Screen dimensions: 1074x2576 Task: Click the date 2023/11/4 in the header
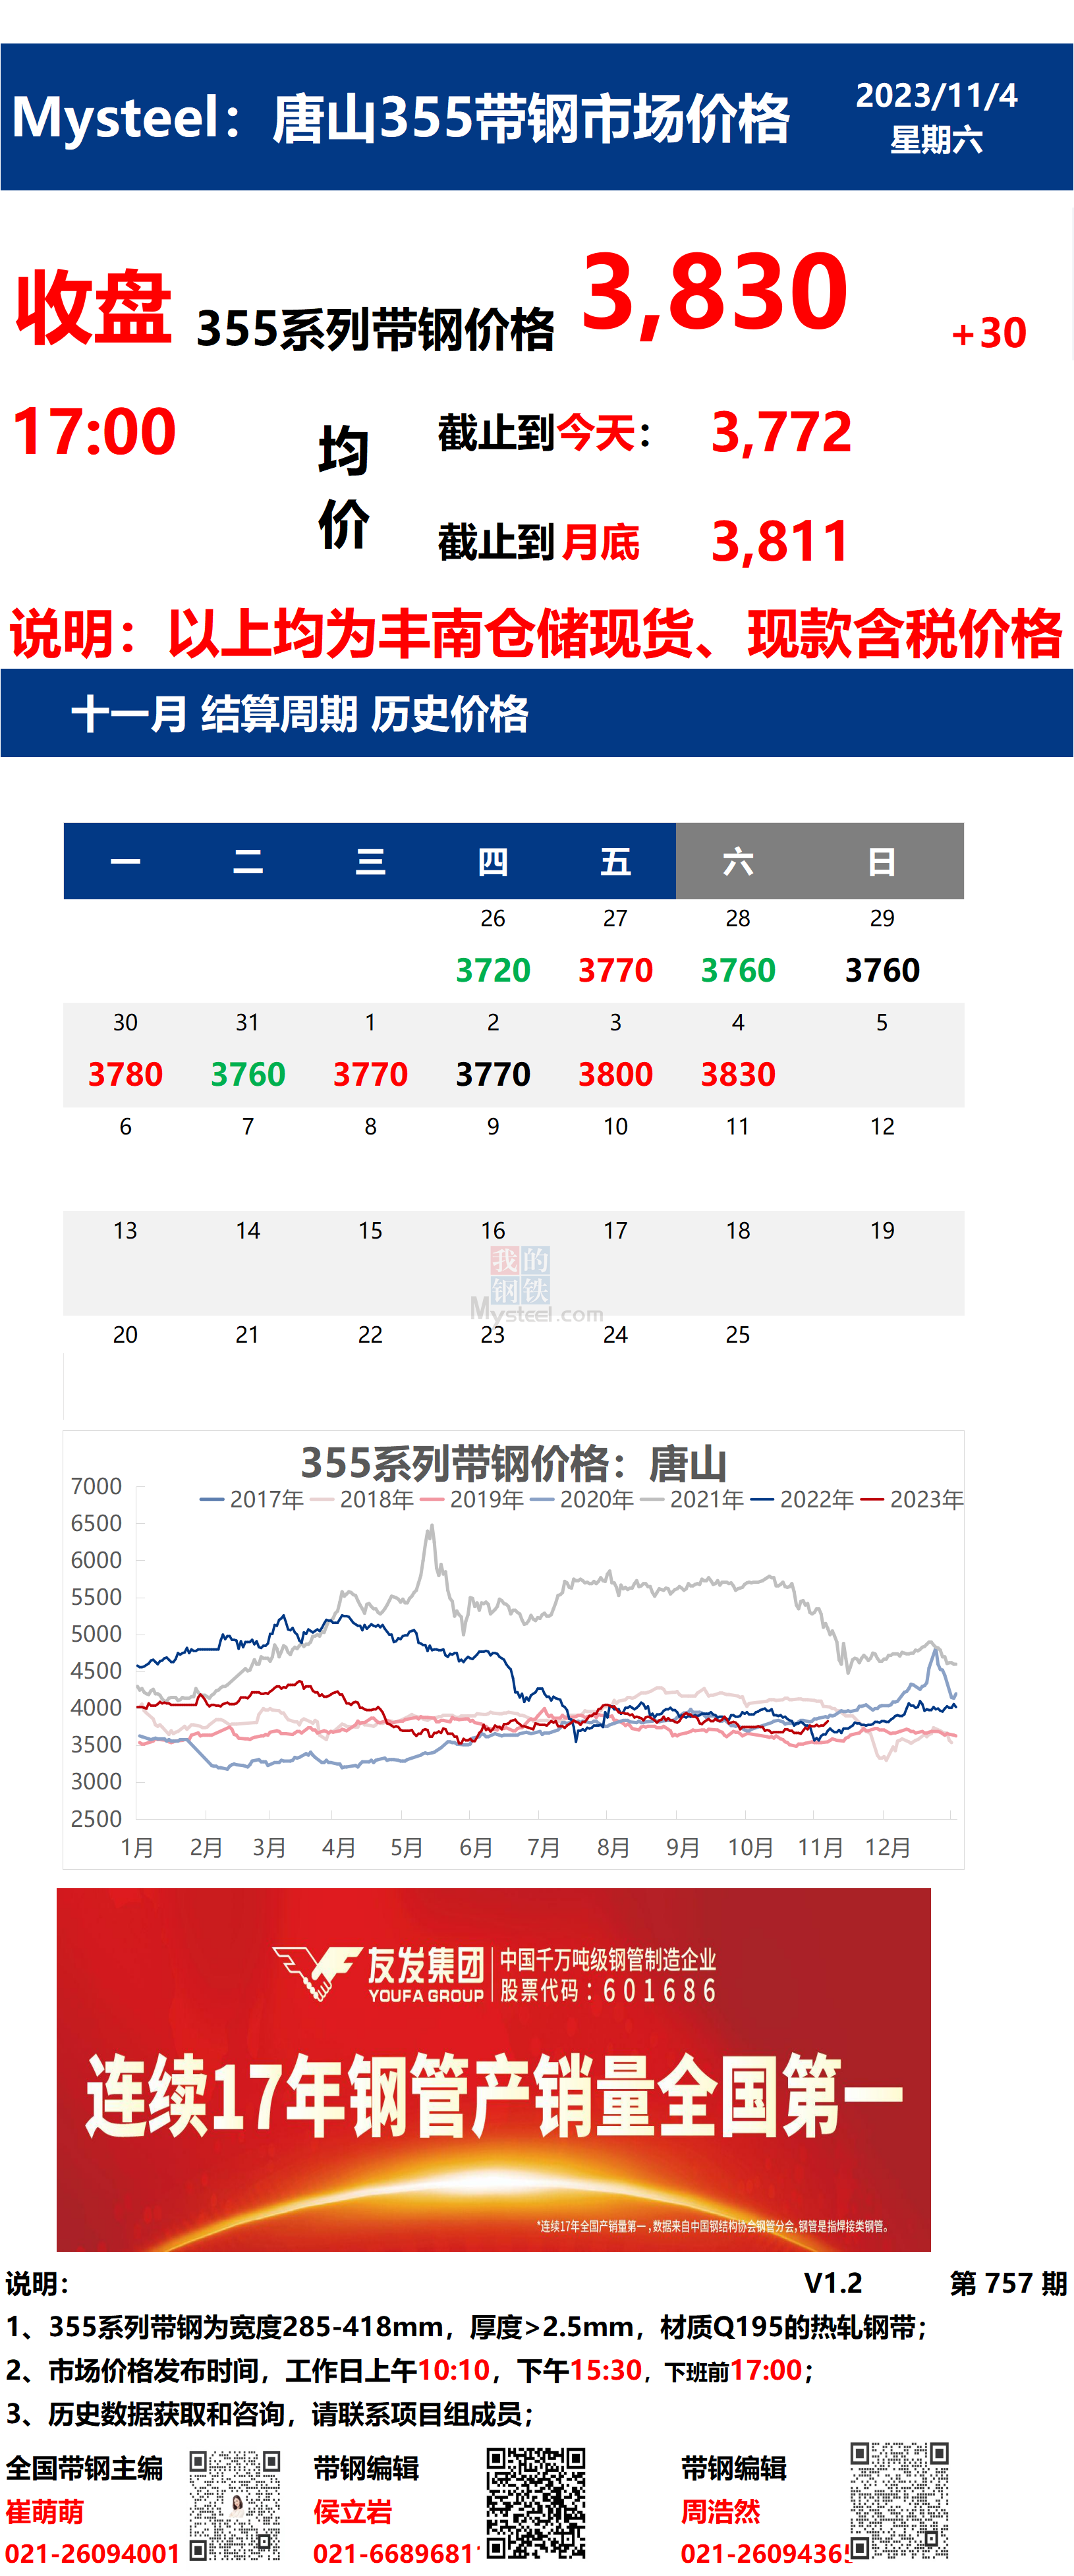tap(936, 95)
